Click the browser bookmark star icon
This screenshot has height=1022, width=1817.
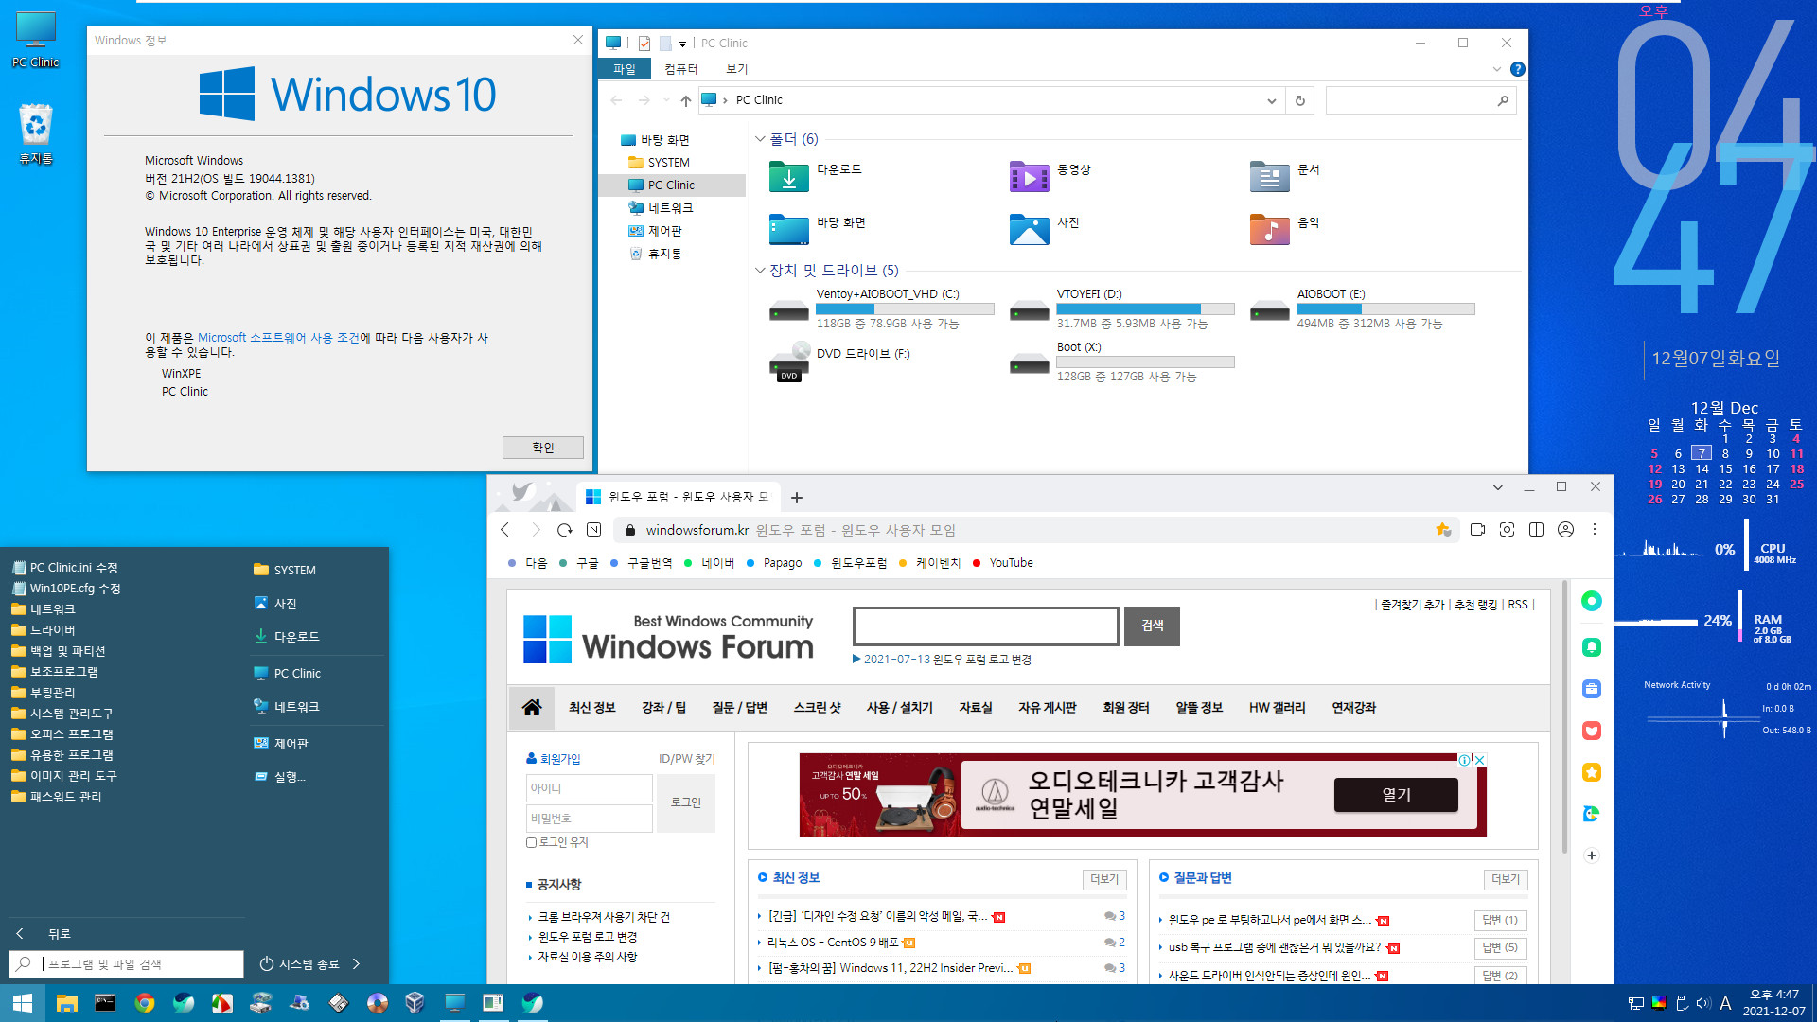1442,530
